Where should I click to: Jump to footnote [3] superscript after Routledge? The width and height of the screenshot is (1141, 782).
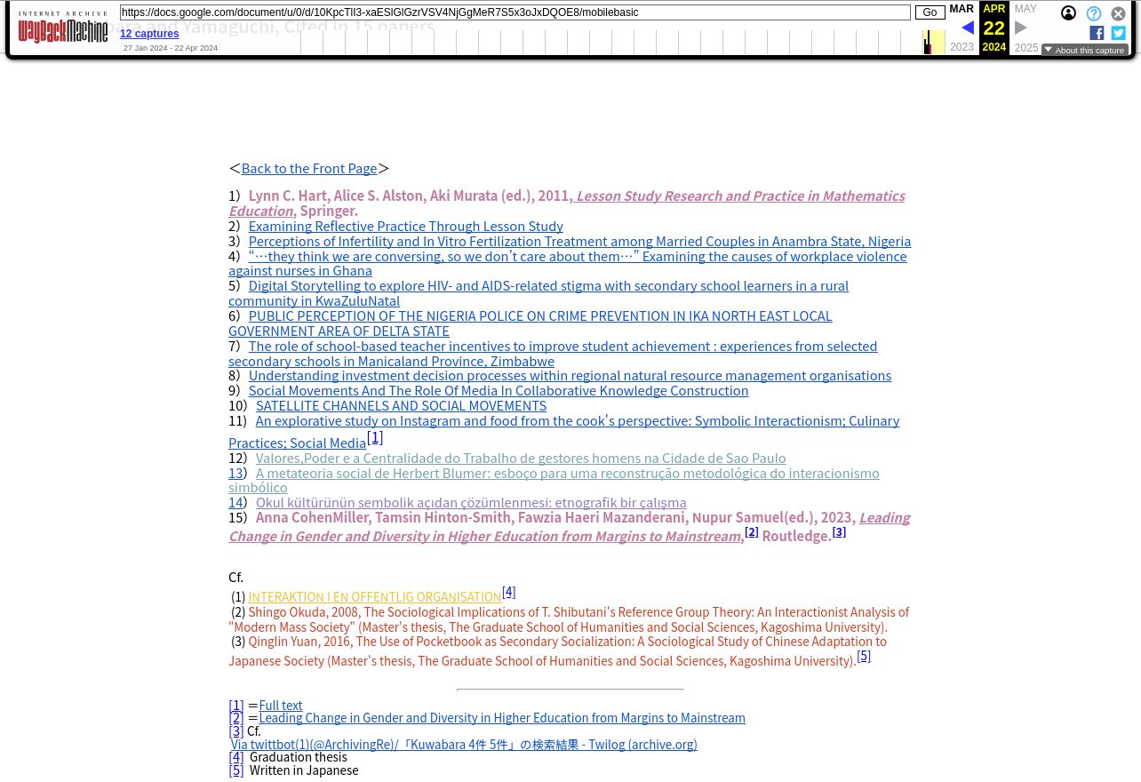click(x=839, y=531)
